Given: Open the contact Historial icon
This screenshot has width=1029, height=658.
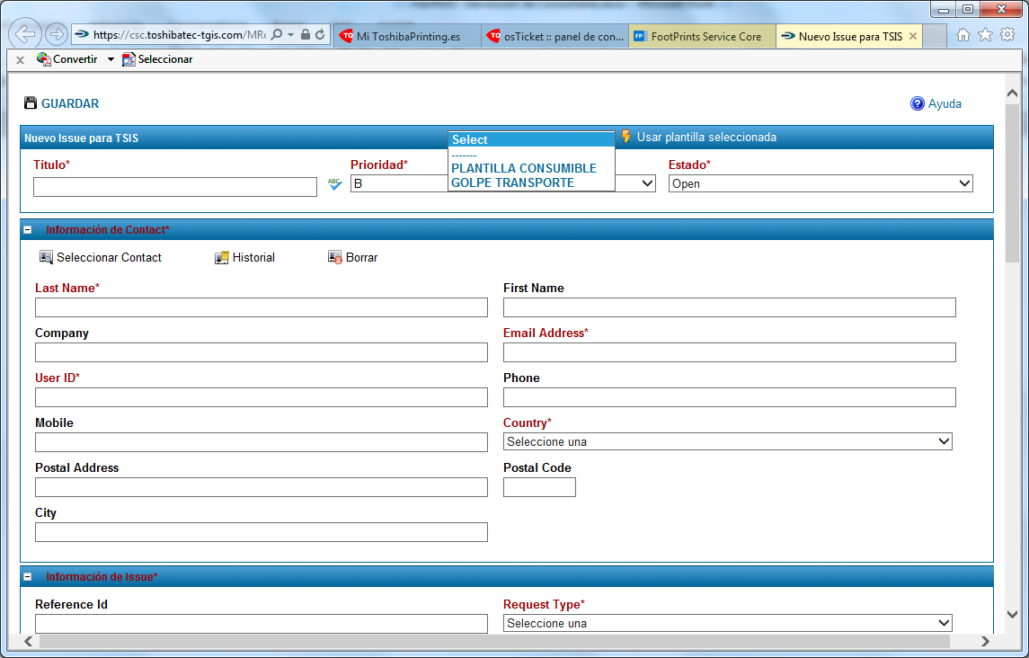Looking at the screenshot, I should coord(222,258).
